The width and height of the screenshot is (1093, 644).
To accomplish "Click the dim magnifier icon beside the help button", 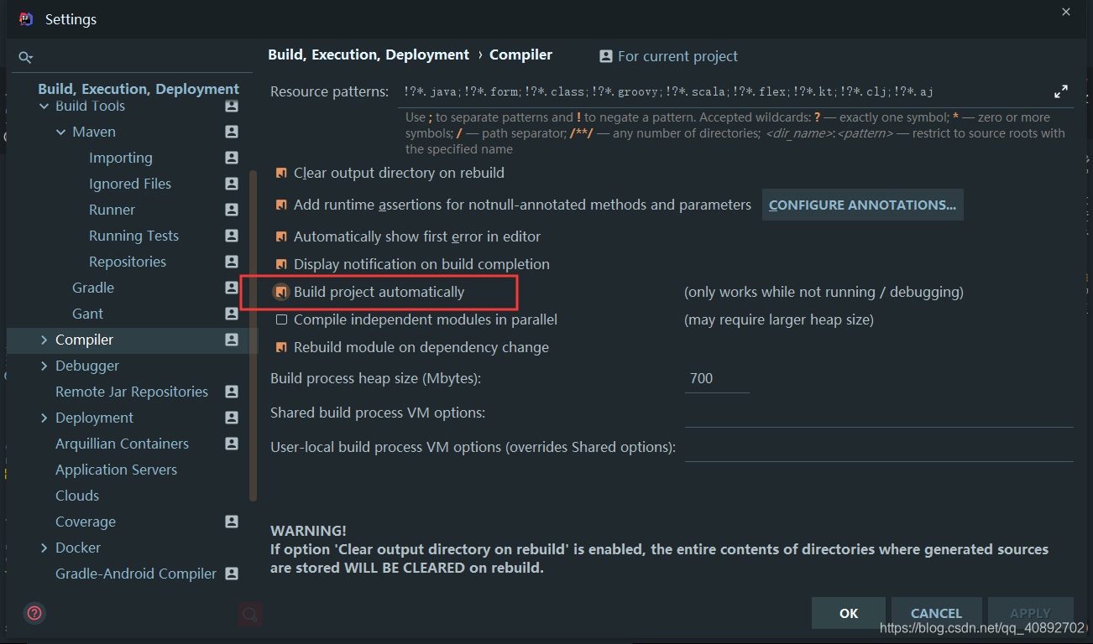I will pyautogui.click(x=250, y=615).
